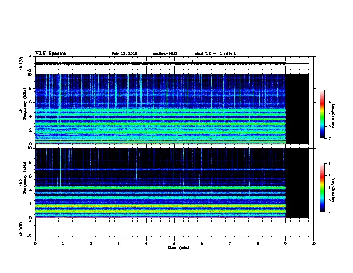Click the time axis tick label '0'
The image size is (353, 273).
[35, 244]
